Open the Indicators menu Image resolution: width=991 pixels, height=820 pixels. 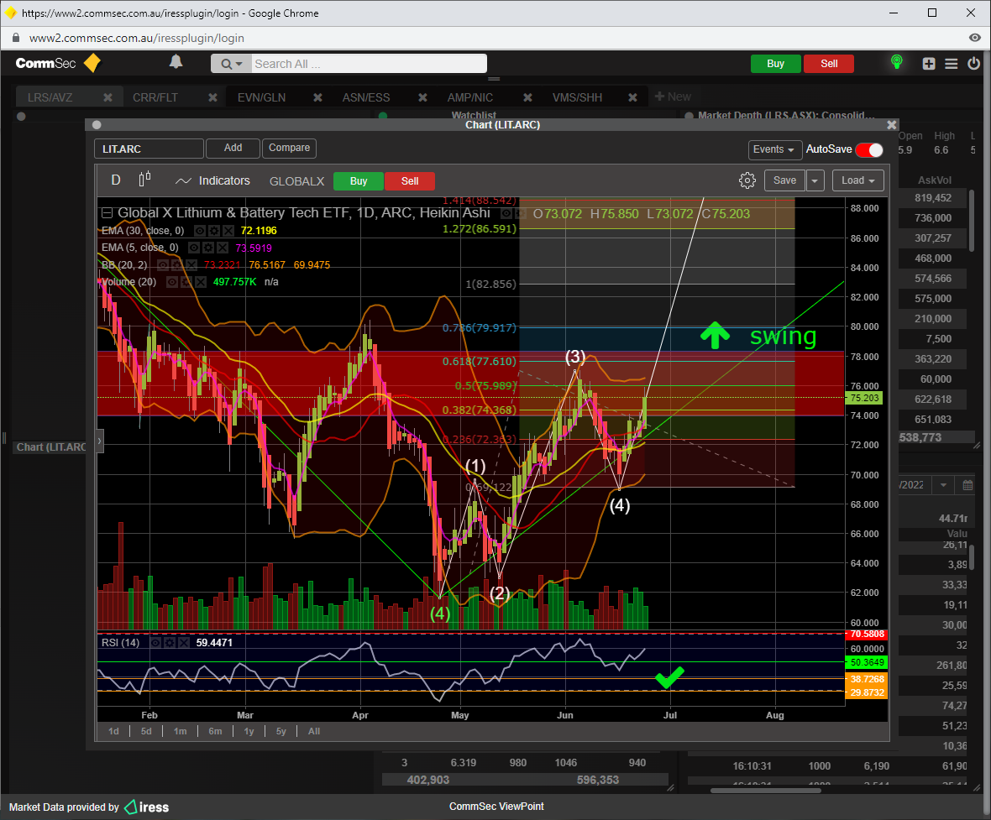point(213,180)
